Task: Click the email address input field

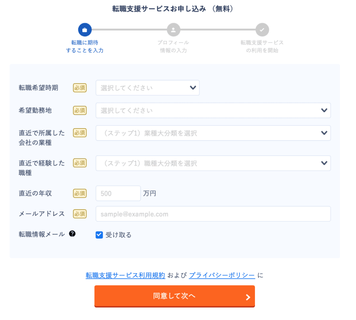Action: pyautogui.click(x=213, y=214)
